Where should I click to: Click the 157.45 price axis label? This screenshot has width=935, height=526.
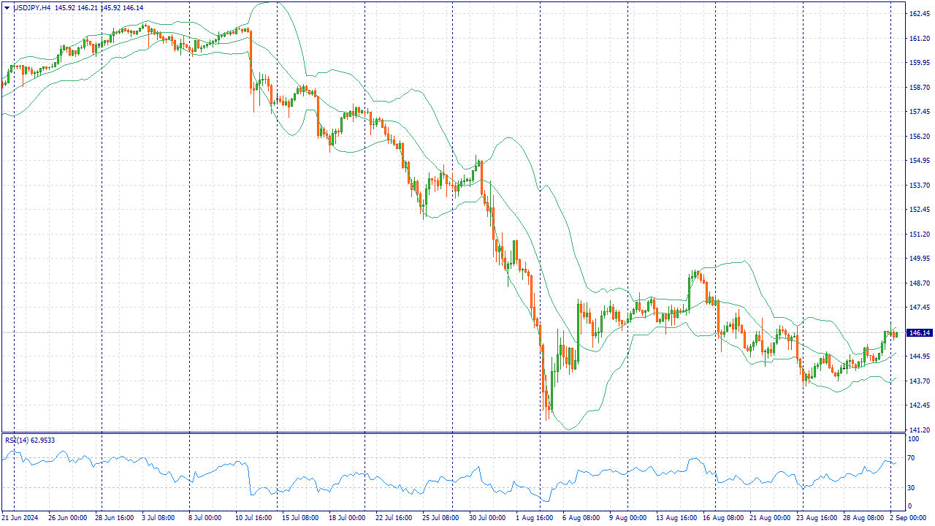coord(918,112)
